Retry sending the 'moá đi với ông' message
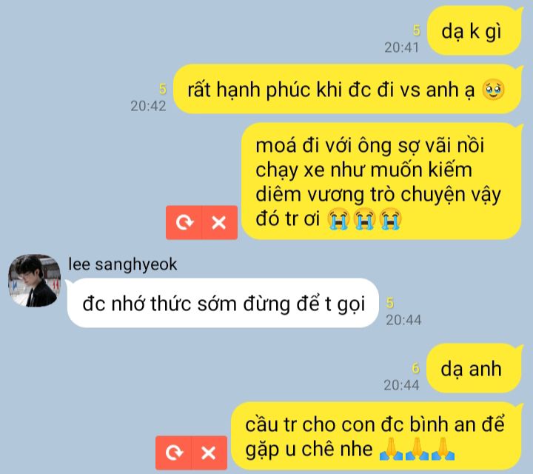The image size is (533, 474). 184,223
